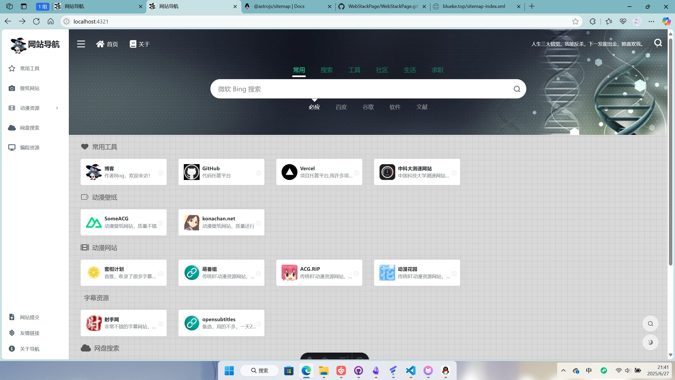Screen dimensions: 675x380
Task: Click the page vertical scrollbar thumb
Action: (x=671, y=152)
